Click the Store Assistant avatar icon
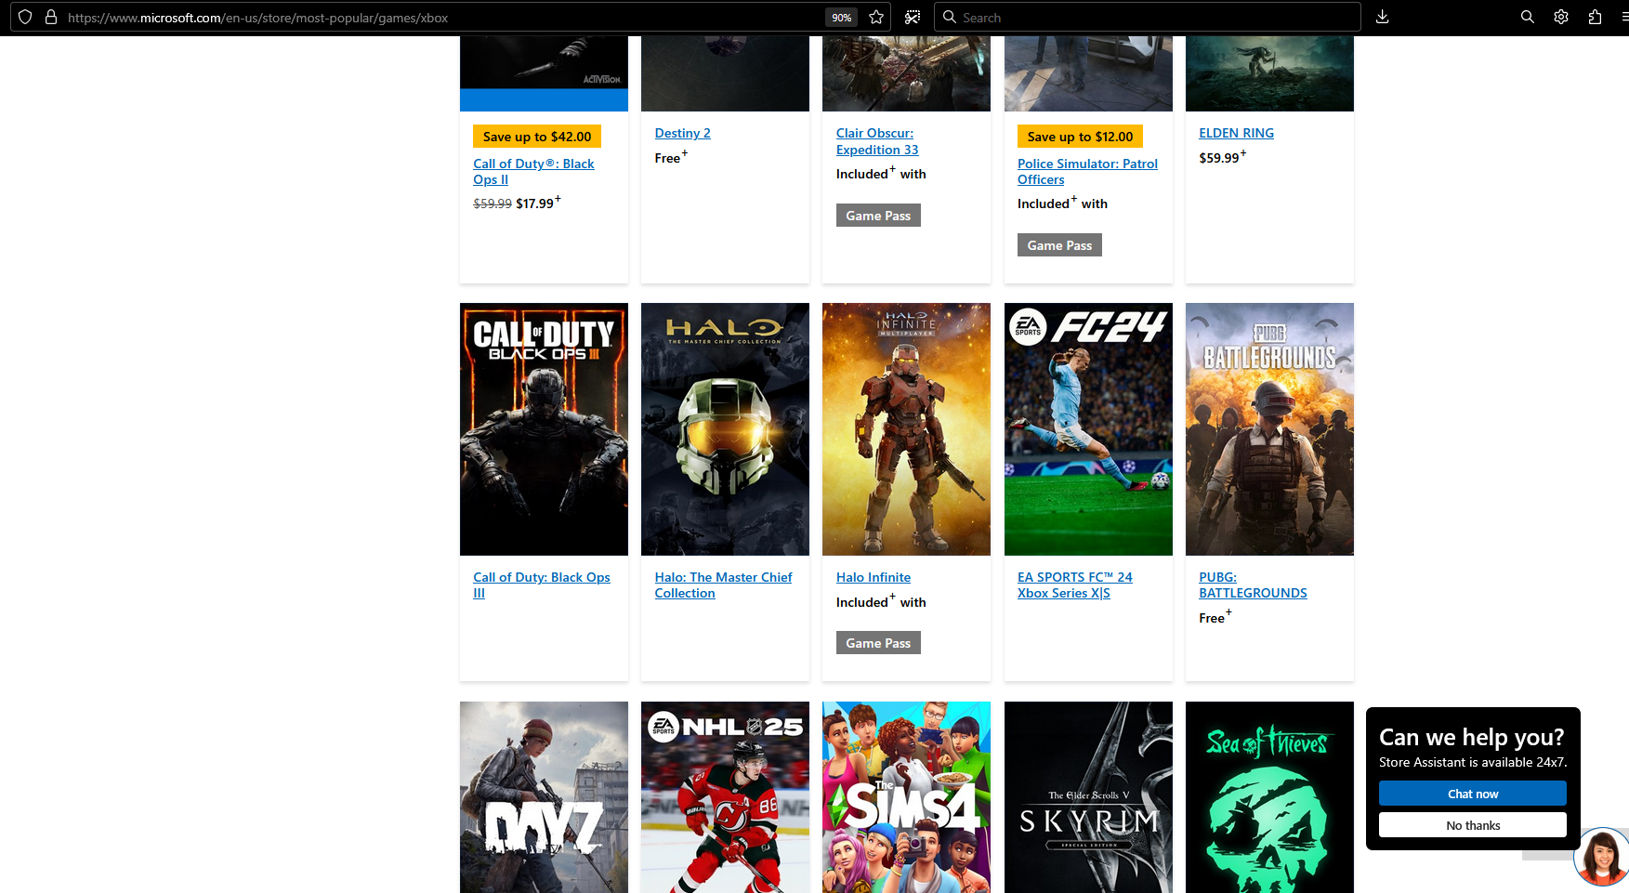Screen dimensions: 1629x893 [x=1602, y=857]
